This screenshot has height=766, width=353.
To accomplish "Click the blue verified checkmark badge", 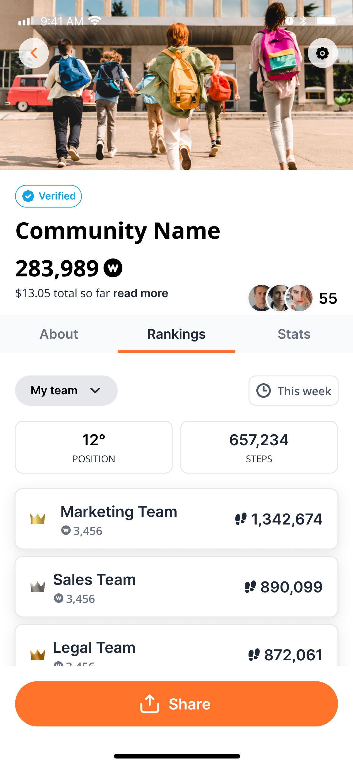I will 28,196.
